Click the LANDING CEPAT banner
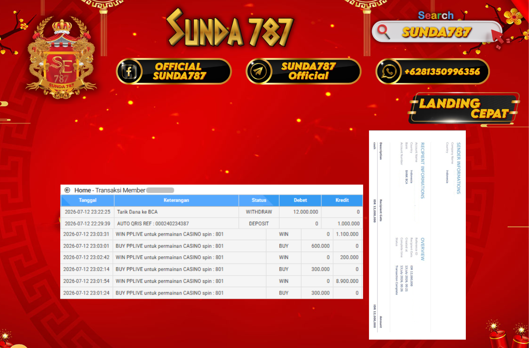This screenshot has height=348, width=529. point(463,108)
